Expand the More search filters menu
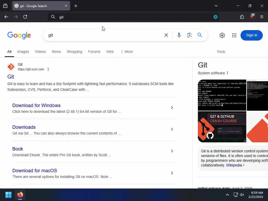268x201 pixels. click(127, 52)
